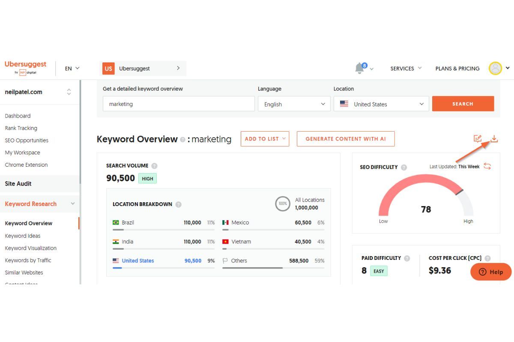Click the $9.36 cost per click value

pos(440,271)
